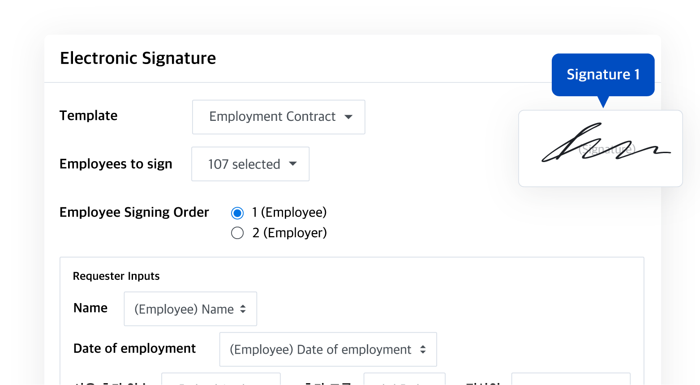Click up-down arrows in the Name selector
The image size is (700, 385).
coord(243,309)
